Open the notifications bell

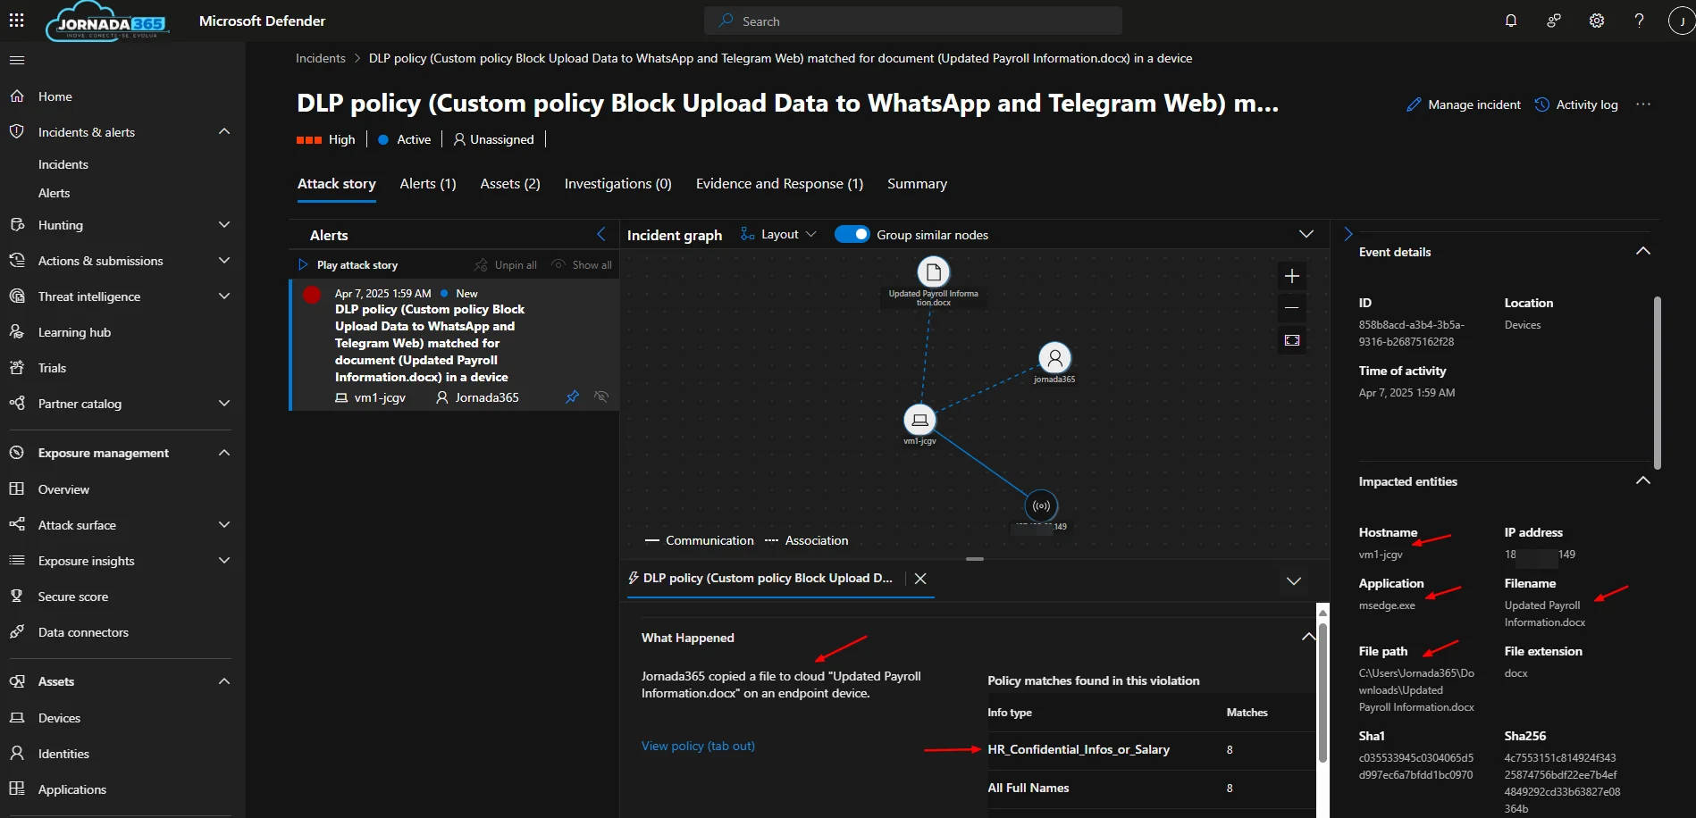pos(1511,21)
